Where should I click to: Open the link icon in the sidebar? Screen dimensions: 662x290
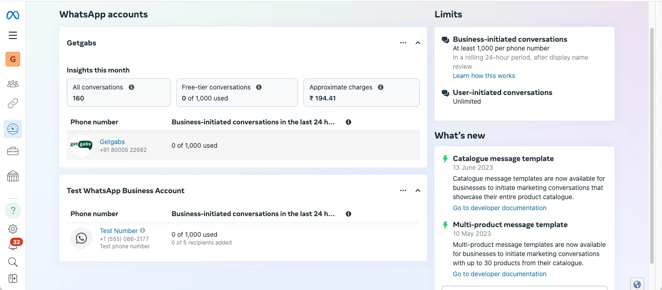point(13,103)
